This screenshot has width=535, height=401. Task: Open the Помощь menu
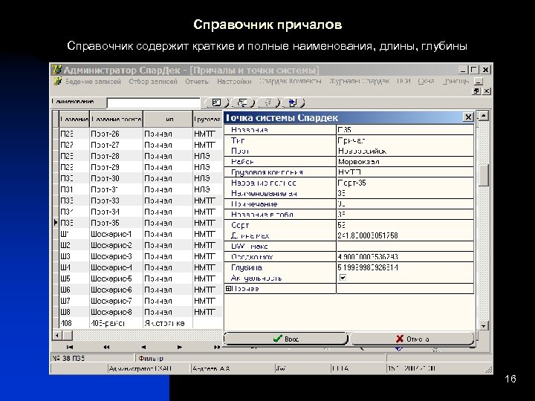455,81
